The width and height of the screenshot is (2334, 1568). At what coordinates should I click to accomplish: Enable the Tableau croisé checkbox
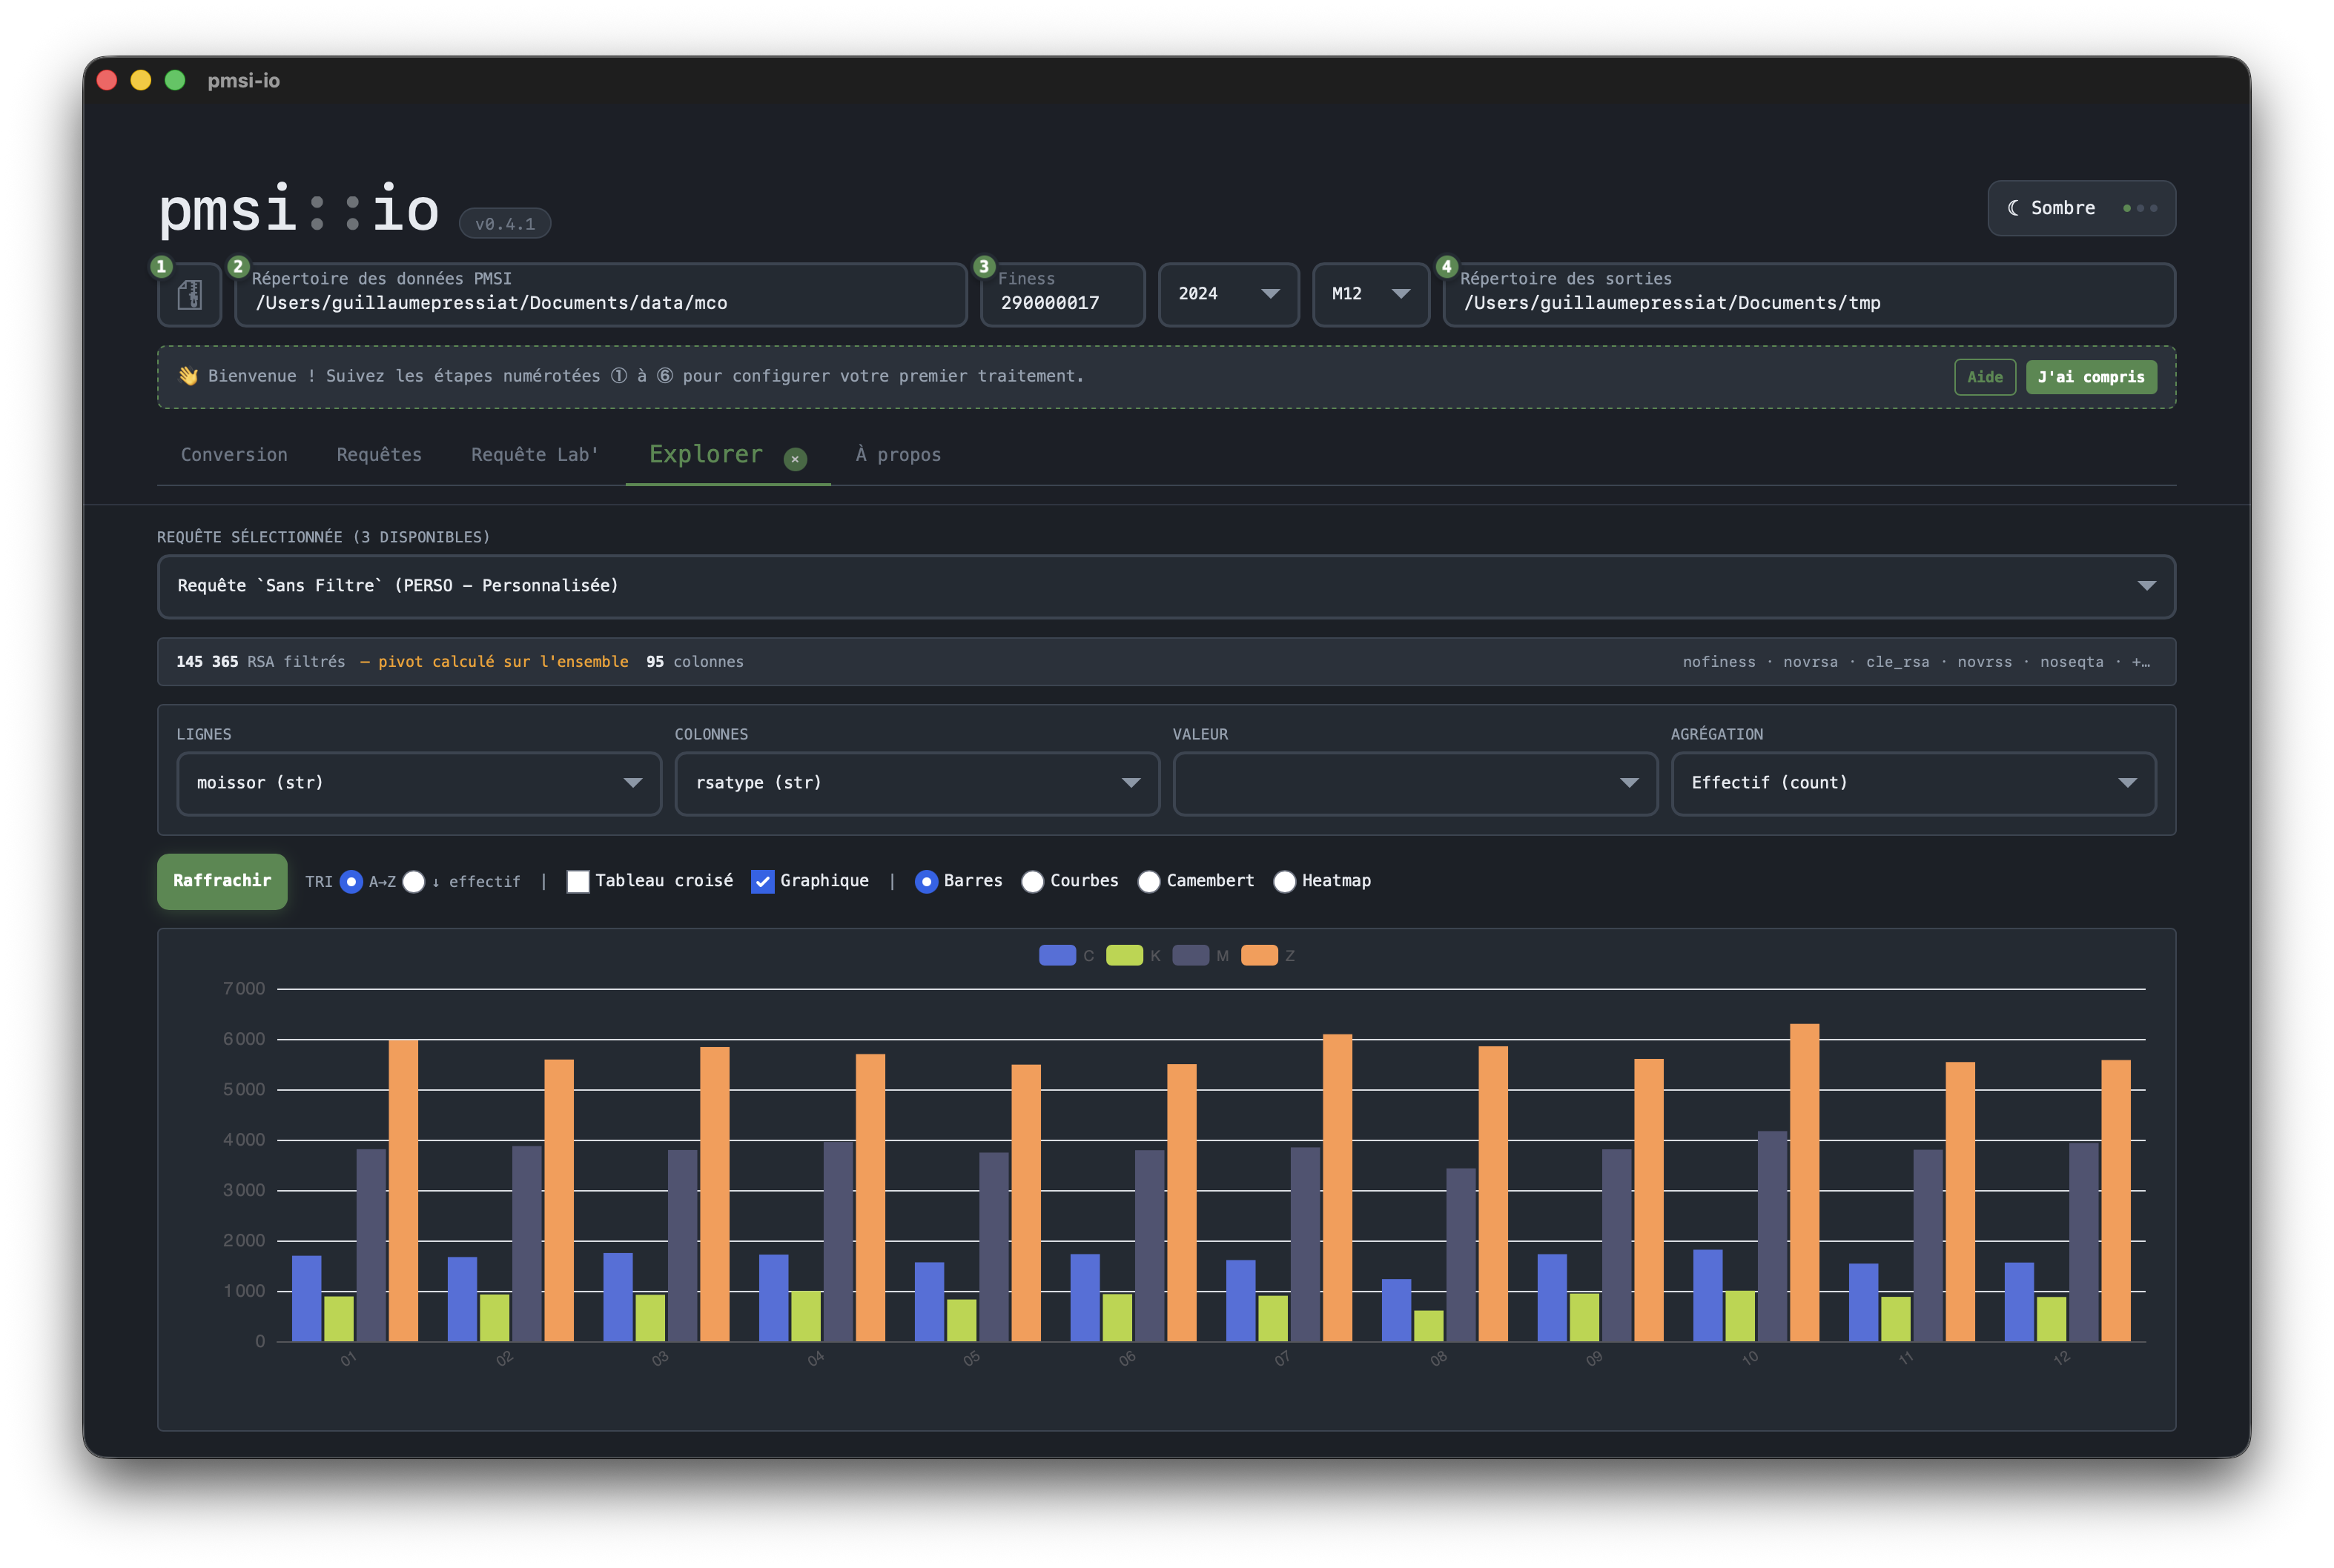pyautogui.click(x=578, y=881)
